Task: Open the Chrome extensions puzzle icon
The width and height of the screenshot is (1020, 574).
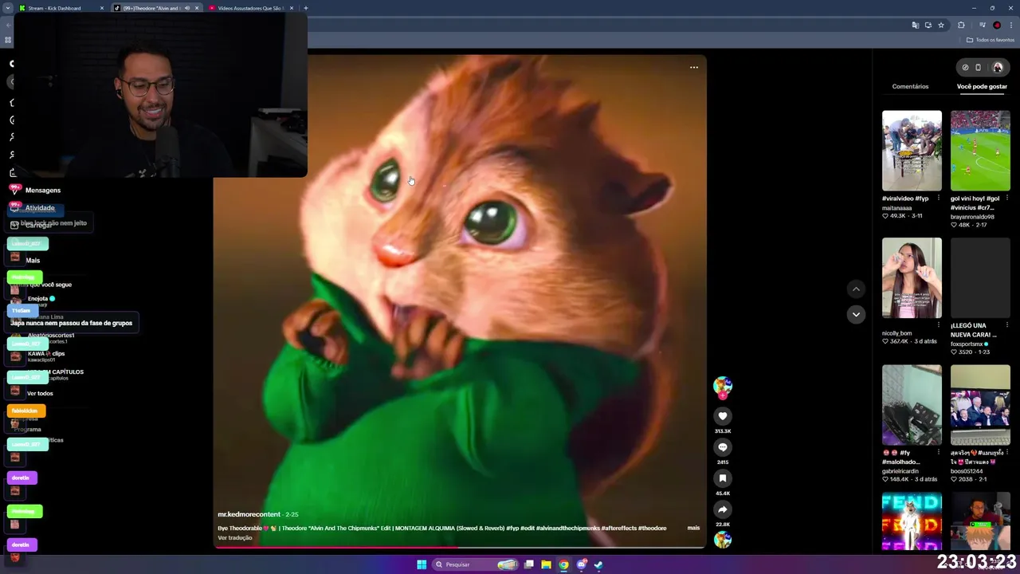Action: pos(962,25)
